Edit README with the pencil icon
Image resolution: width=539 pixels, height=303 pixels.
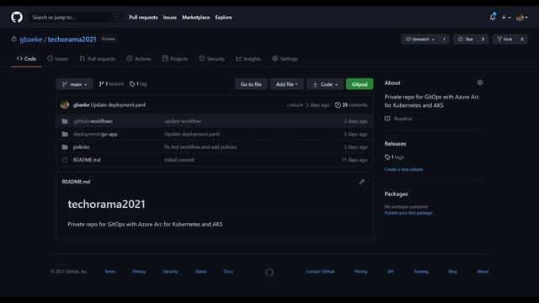(x=361, y=182)
